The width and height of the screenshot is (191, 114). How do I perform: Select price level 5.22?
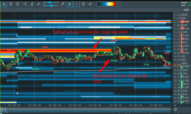177,25
